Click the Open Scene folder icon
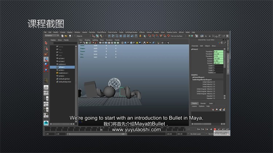Image resolution: width=273 pixels, height=153 pixels. coord(66,36)
